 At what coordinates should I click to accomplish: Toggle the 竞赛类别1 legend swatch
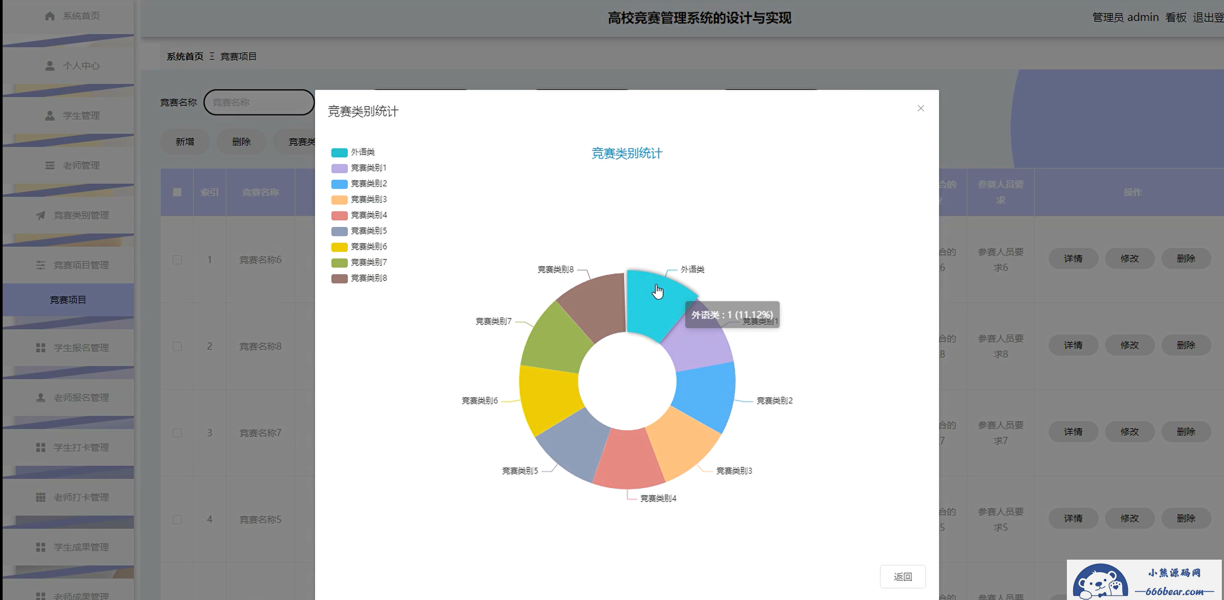click(339, 168)
